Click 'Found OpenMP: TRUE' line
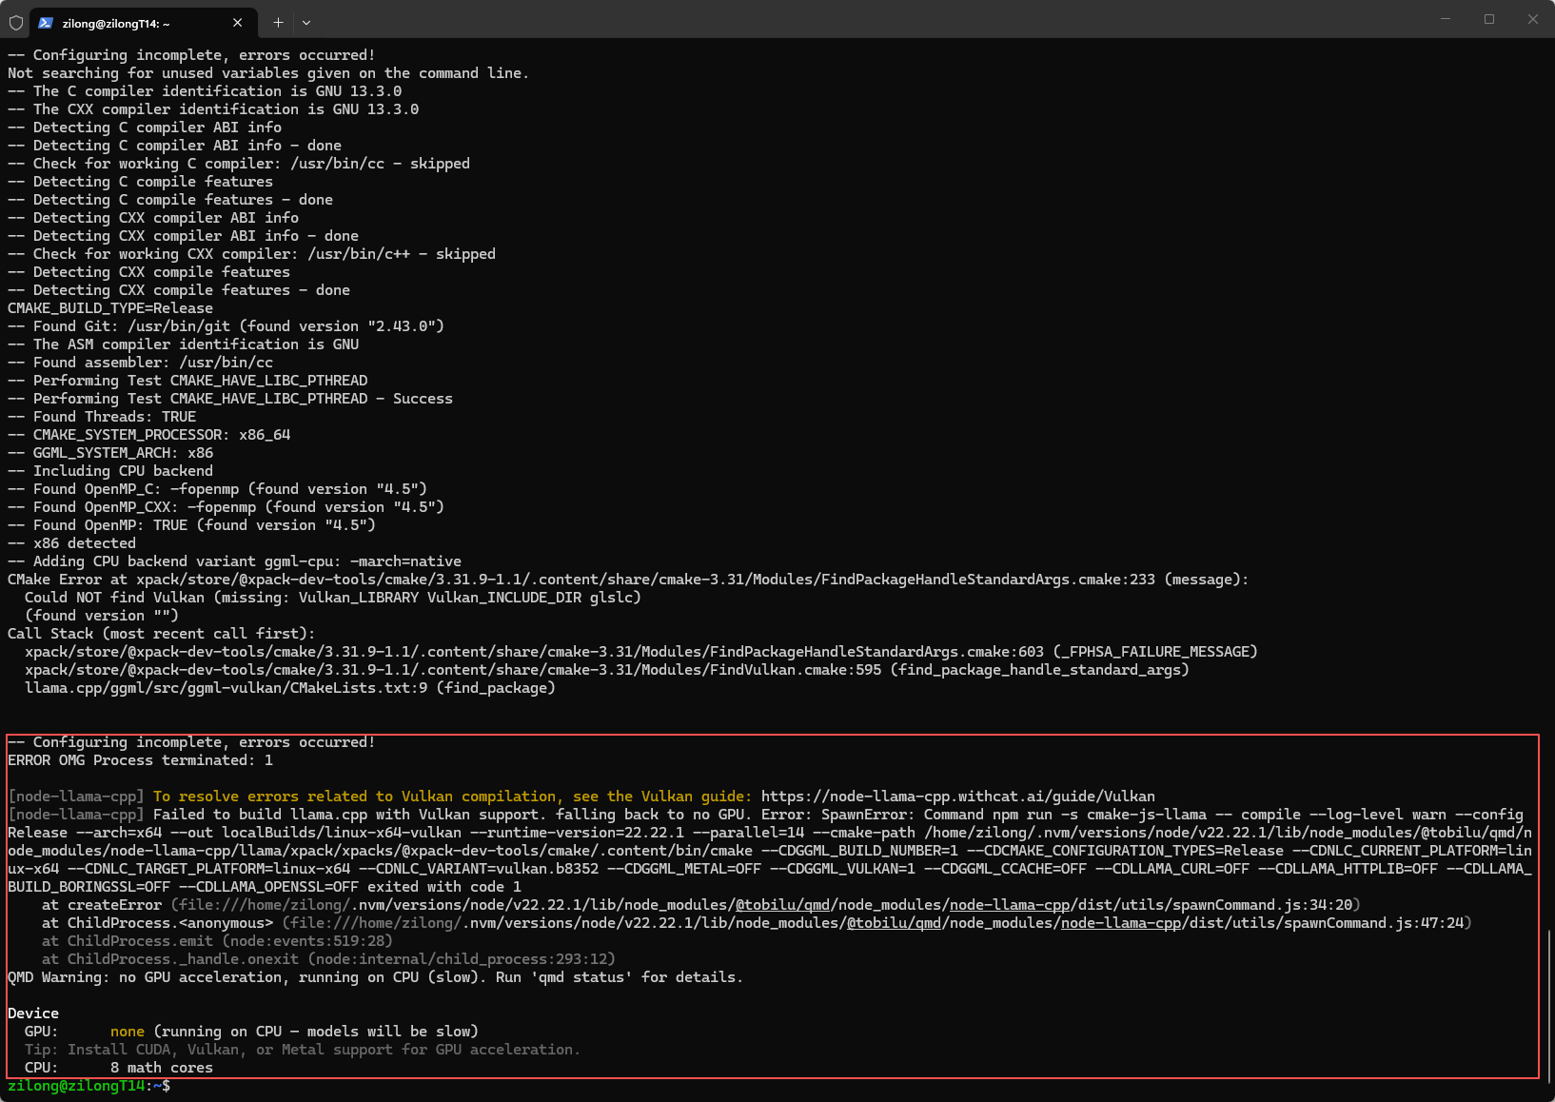 point(191,525)
